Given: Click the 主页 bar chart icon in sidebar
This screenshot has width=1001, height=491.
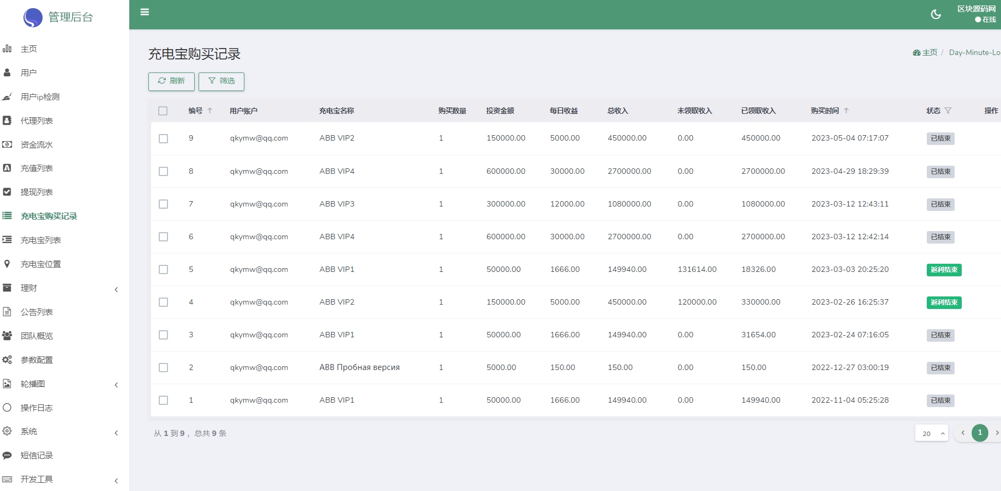Looking at the screenshot, I should coord(7,49).
